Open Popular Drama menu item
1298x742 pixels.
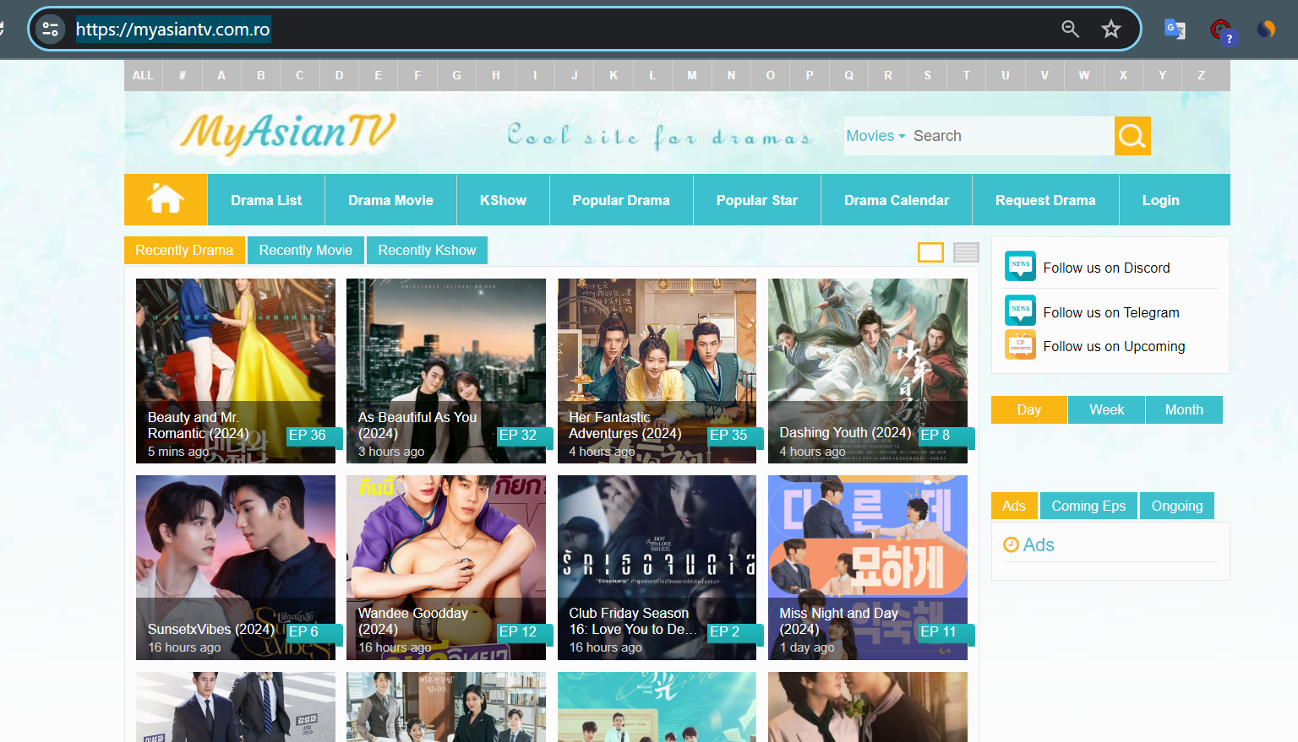click(621, 200)
